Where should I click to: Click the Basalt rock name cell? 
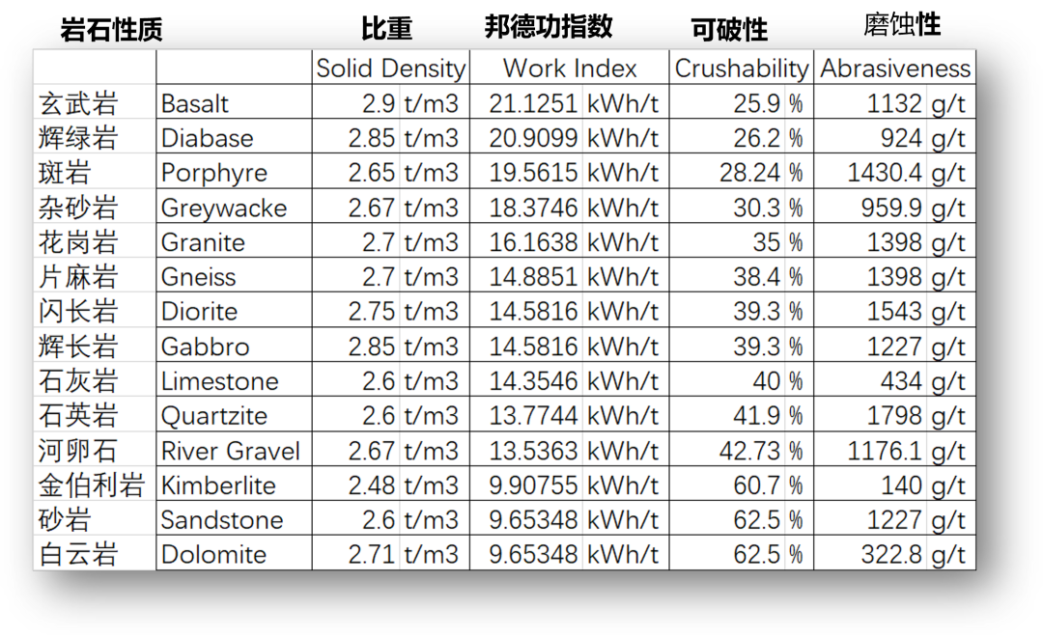point(195,103)
